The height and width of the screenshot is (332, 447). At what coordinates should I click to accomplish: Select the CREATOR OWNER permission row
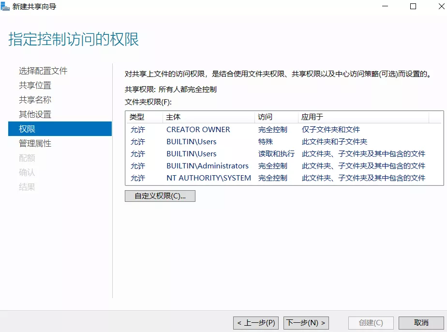tap(198, 130)
